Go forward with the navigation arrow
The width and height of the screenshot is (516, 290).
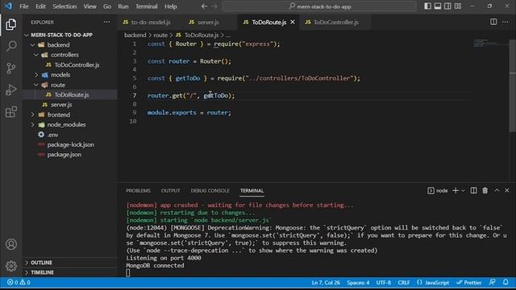point(214,6)
